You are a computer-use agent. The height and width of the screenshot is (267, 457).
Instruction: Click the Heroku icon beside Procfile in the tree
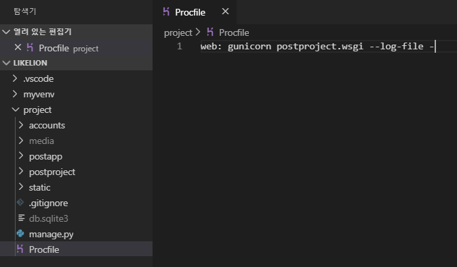pyautogui.click(x=20, y=249)
